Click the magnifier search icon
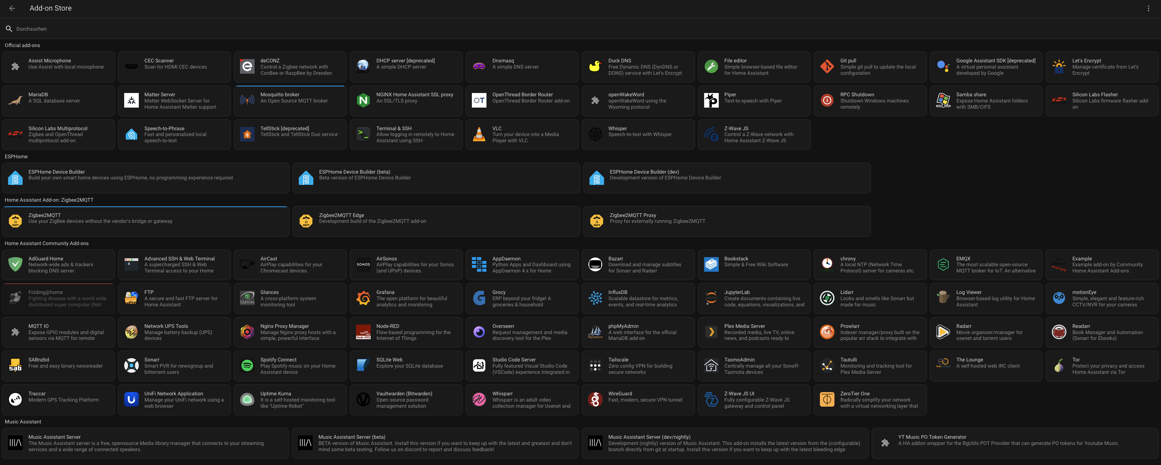Image resolution: width=1161 pixels, height=465 pixels. pos(8,29)
